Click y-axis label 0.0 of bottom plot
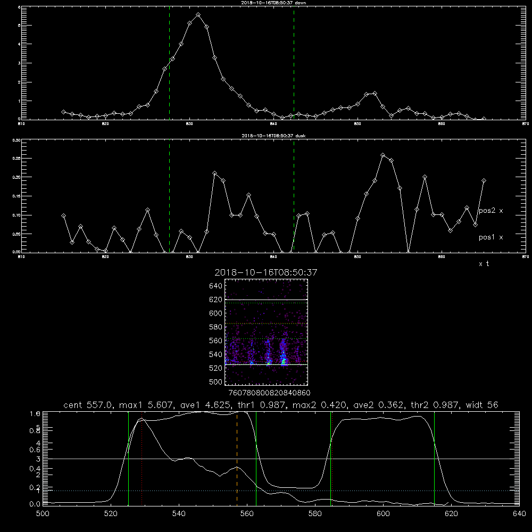Screen dimensions: 532x532 pyautogui.click(x=35, y=504)
